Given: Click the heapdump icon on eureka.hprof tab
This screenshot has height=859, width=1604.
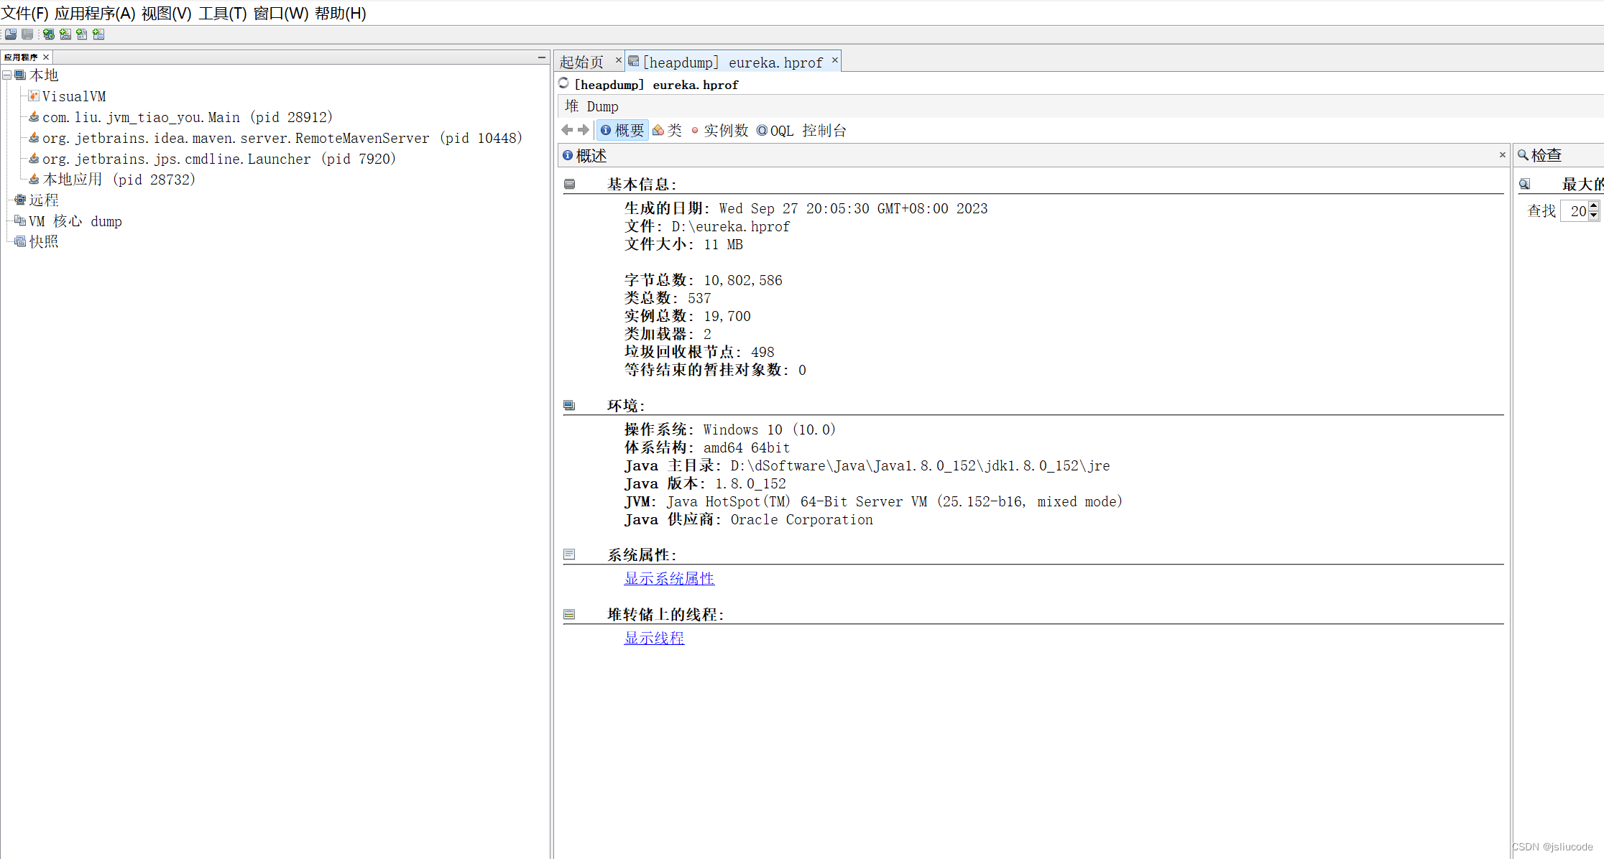Looking at the screenshot, I should point(633,61).
